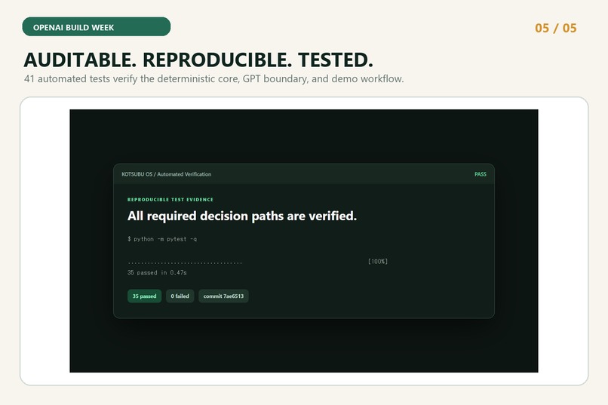The height and width of the screenshot is (405, 608).
Task: Click the OPENAI BUILD WEEK badge
Action: point(96,26)
